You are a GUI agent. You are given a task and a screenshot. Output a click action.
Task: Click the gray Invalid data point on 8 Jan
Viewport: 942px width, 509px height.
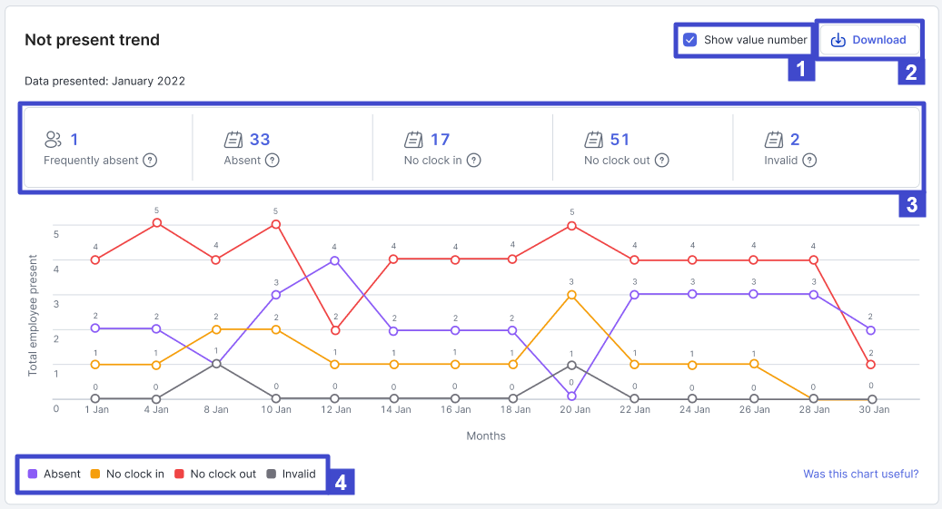click(x=216, y=364)
